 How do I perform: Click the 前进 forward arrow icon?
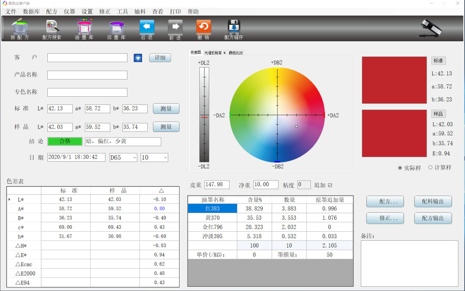(175, 28)
